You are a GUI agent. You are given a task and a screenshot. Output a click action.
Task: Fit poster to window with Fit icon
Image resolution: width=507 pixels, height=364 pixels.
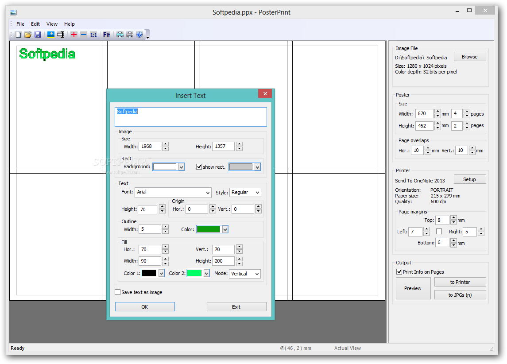click(106, 35)
